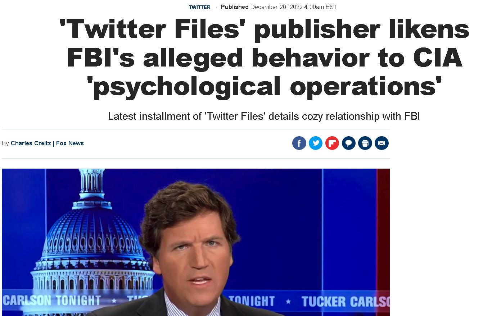Screen dimensions: 483x316
Task: Click the Fox News byline link
Action: 70,143
